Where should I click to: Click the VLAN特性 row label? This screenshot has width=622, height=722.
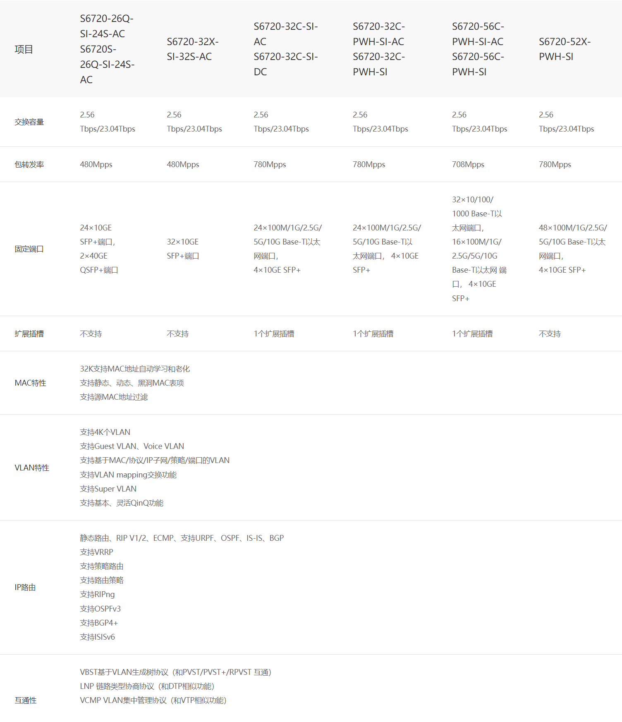[32, 468]
